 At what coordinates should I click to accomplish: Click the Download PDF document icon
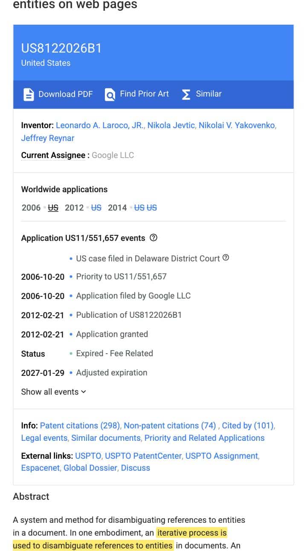[28, 94]
